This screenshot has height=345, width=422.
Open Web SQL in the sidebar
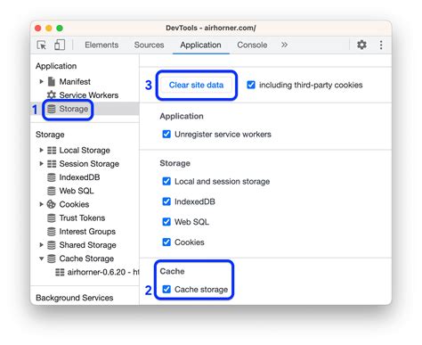(70, 191)
